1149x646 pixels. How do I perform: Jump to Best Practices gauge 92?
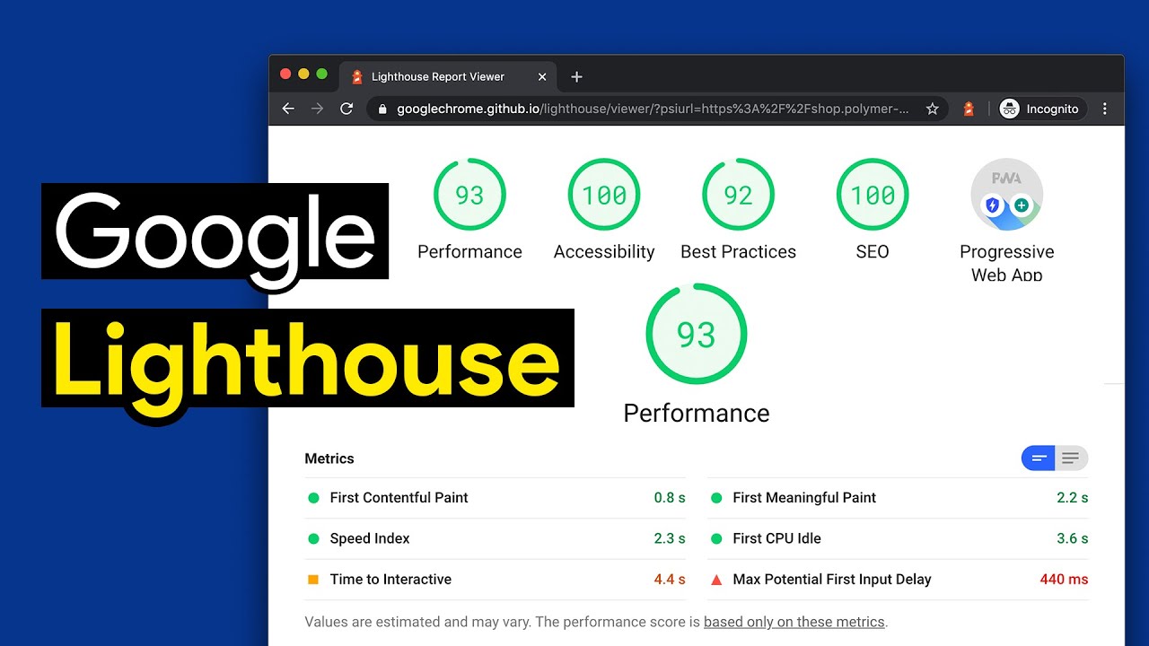click(x=738, y=195)
